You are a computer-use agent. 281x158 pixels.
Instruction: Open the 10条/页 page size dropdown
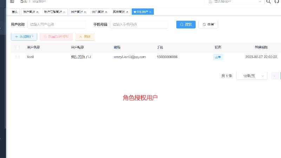[251, 76]
